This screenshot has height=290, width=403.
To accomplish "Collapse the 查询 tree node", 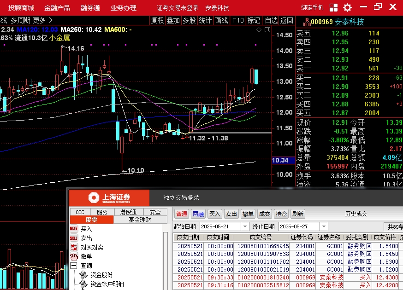I will click(x=74, y=266).
